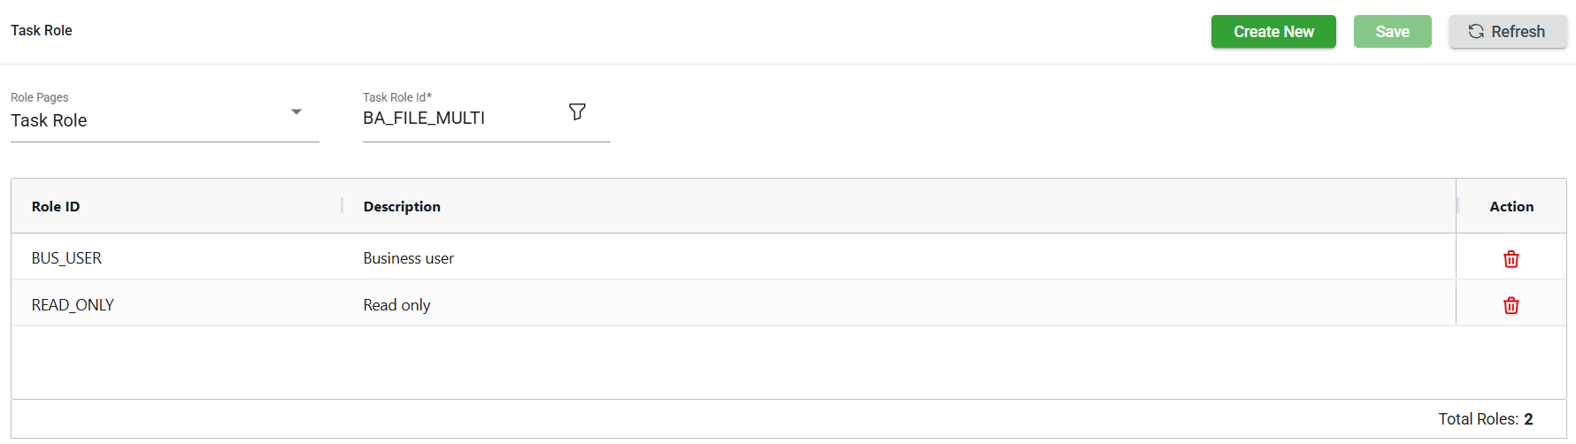Delete the READ_ONLY role
This screenshot has height=444, width=1576.
(1511, 305)
